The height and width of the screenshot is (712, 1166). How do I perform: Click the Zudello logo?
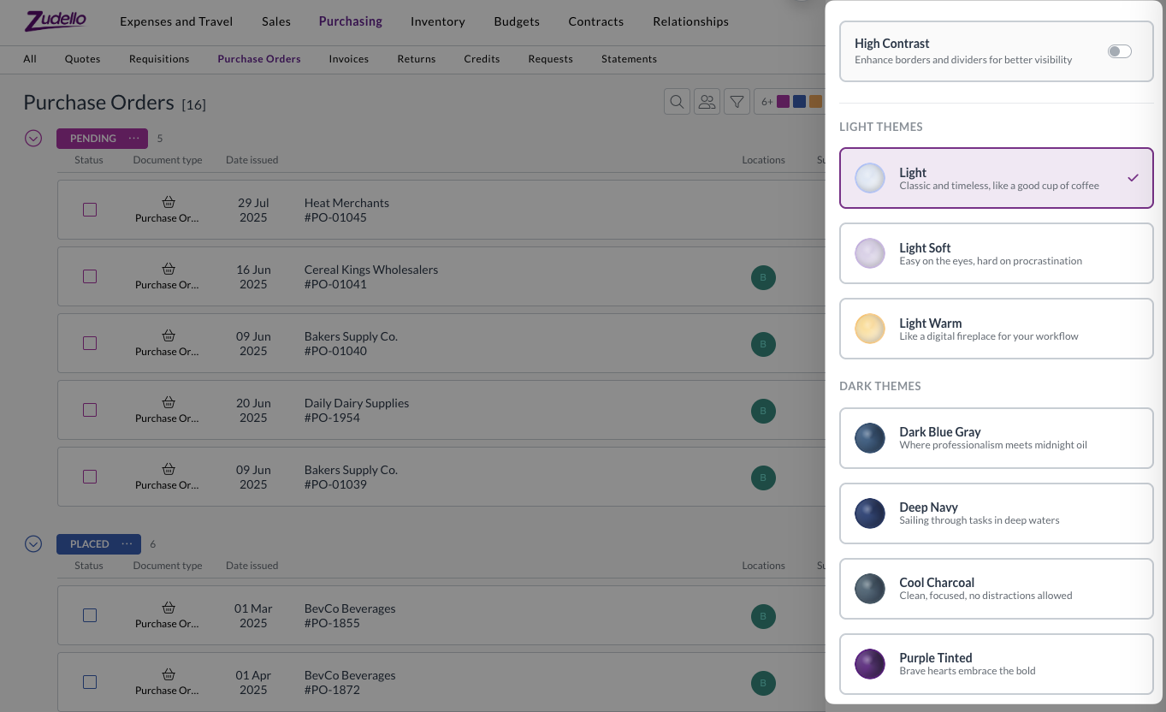click(56, 21)
